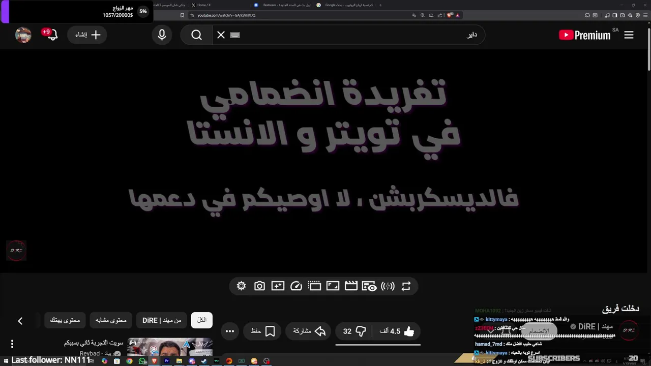The width and height of the screenshot is (651, 366).
Task: Toggle the loop video icon
Action: 406,286
